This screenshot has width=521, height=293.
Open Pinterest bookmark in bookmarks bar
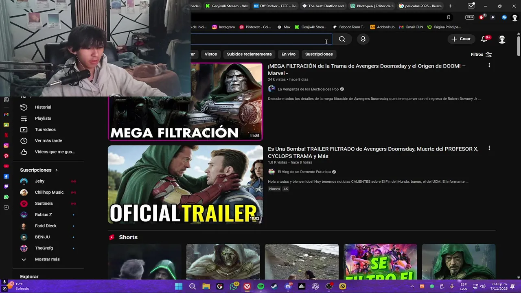255,27
